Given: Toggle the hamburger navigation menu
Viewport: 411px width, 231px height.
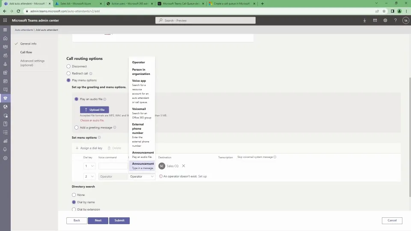Looking at the screenshot, I should (5, 30).
